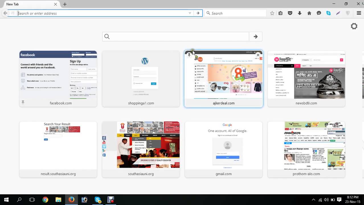The image size is (364, 205).
Task: Open the result.southasiauni.org tile
Action: coord(58,149)
